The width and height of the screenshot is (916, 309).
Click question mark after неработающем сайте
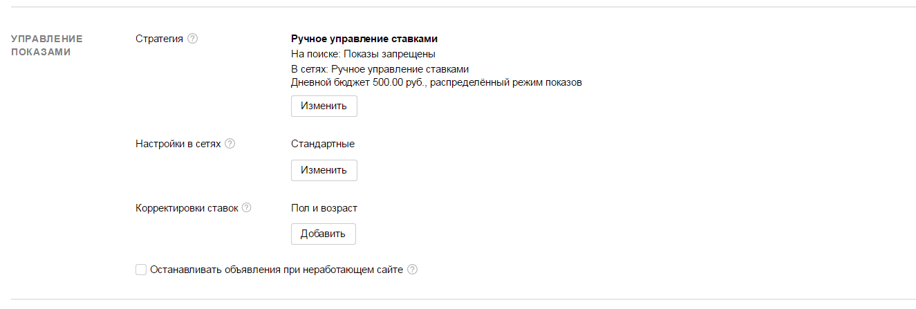pos(413,270)
